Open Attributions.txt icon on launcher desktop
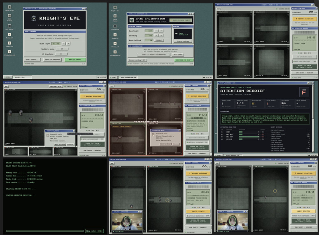319x235 pixels. click(x=9, y=52)
